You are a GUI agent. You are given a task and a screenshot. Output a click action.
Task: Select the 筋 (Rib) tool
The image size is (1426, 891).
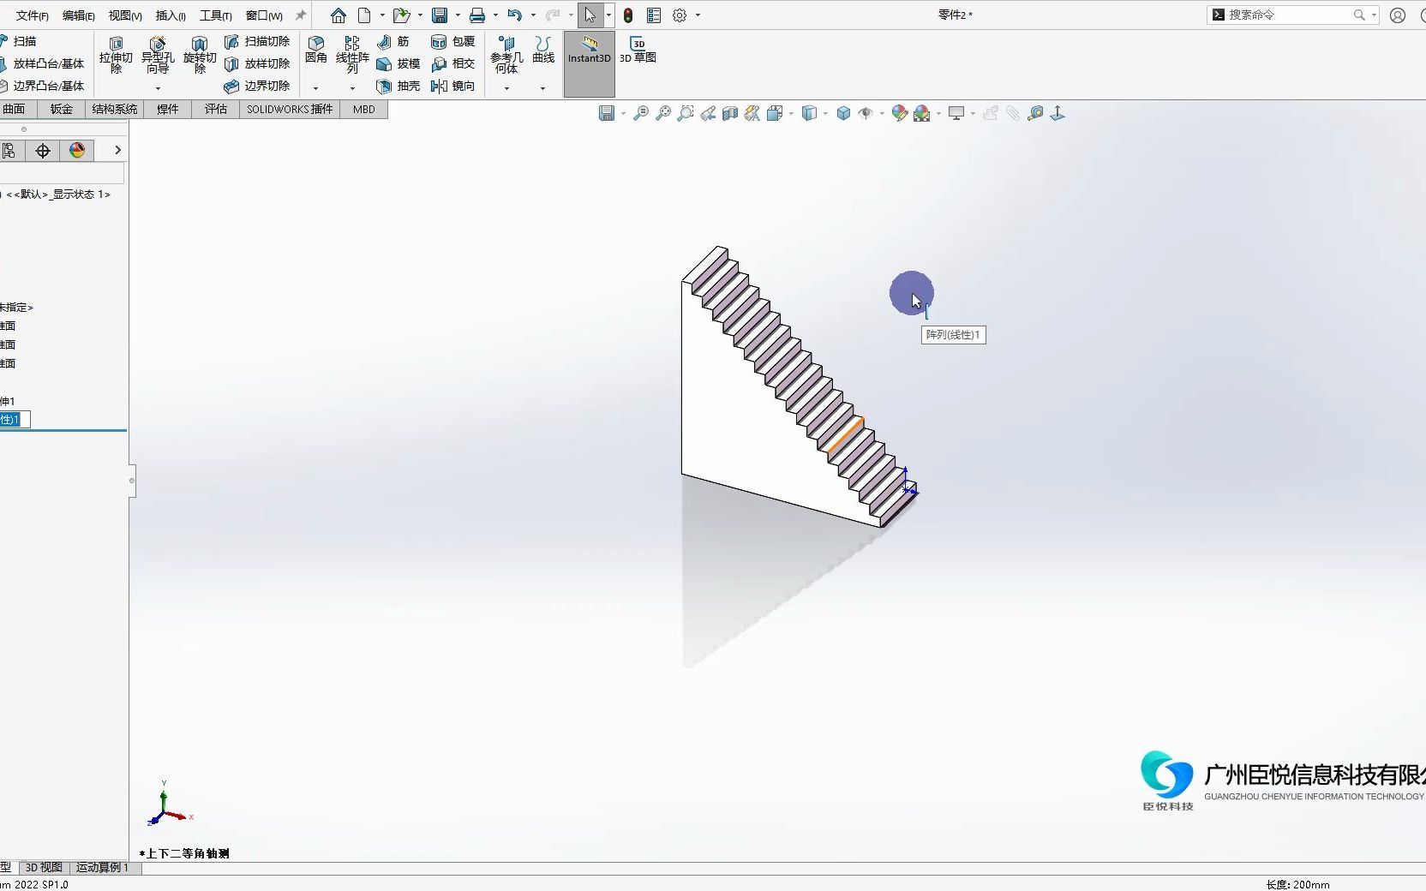coord(395,41)
